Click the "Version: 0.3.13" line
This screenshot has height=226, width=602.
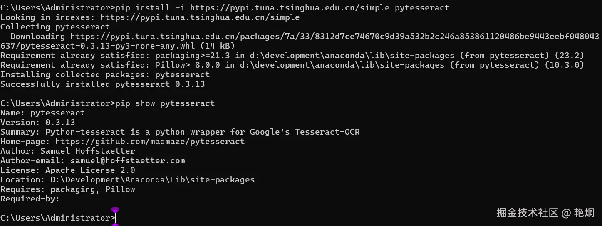37,122
